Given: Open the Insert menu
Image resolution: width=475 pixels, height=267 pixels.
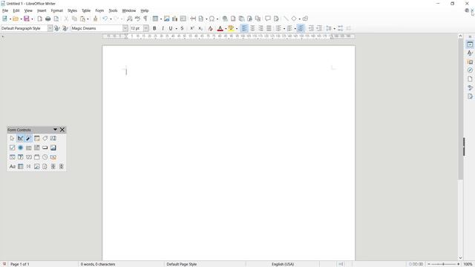Looking at the screenshot, I should point(42,10).
